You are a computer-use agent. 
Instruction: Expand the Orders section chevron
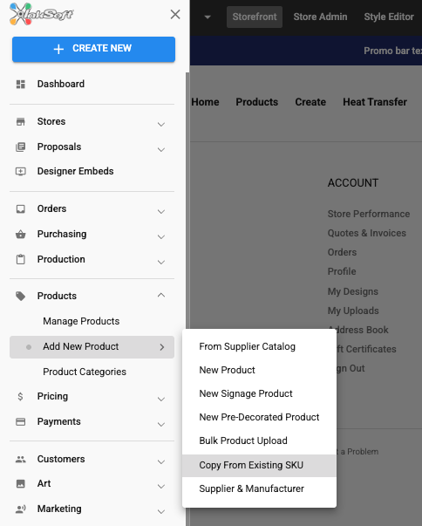[x=161, y=211]
